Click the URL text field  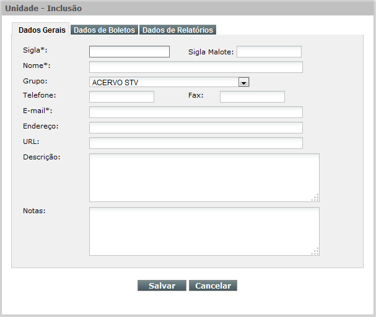[196, 143]
